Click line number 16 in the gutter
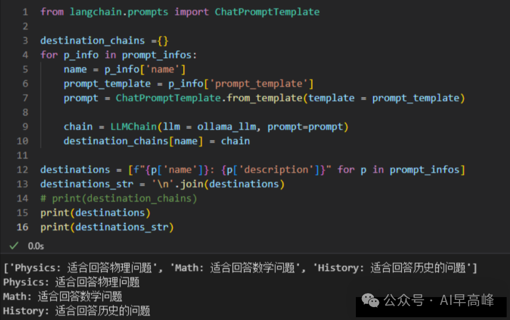Image resolution: width=510 pixels, height=320 pixels. click(22, 227)
